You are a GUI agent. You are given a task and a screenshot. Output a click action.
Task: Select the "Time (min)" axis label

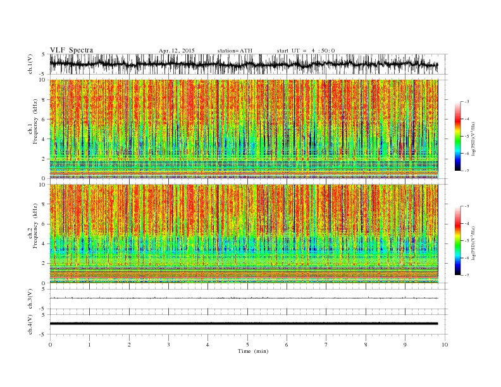(253, 351)
